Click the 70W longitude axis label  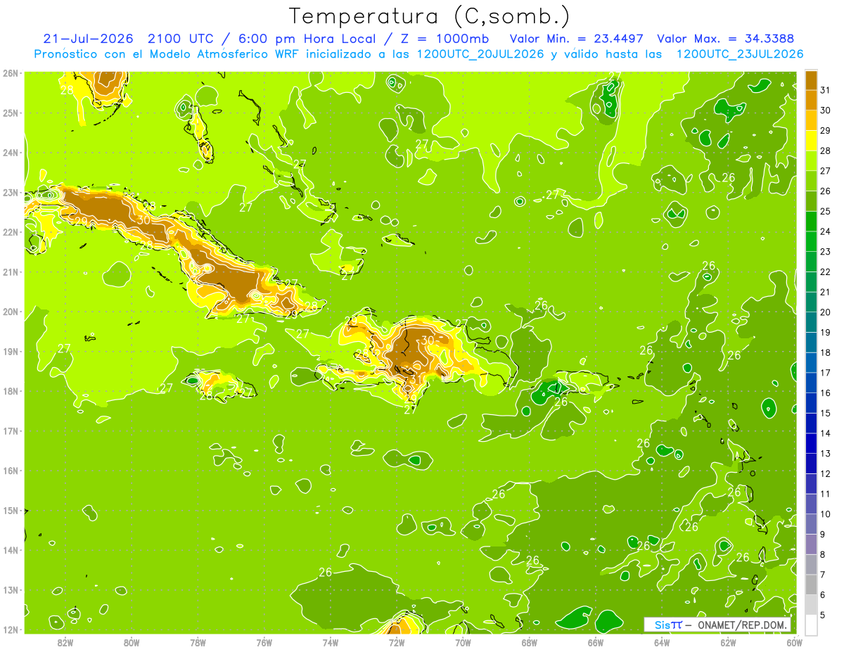coord(463,641)
